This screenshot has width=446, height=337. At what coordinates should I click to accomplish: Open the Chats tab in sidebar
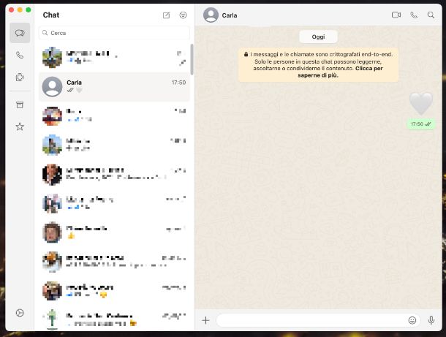point(20,33)
